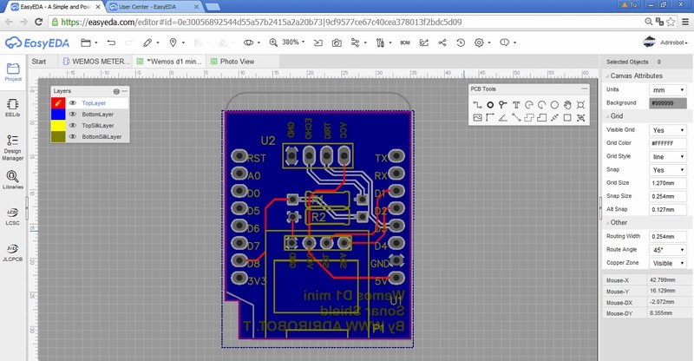
Task: Toggle BottomSilkLayer visibility eye
Action: [73, 137]
